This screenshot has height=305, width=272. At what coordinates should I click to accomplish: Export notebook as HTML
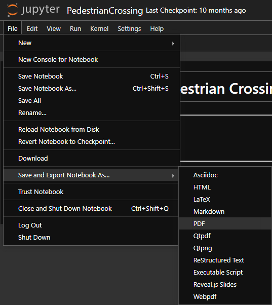coord(225,187)
